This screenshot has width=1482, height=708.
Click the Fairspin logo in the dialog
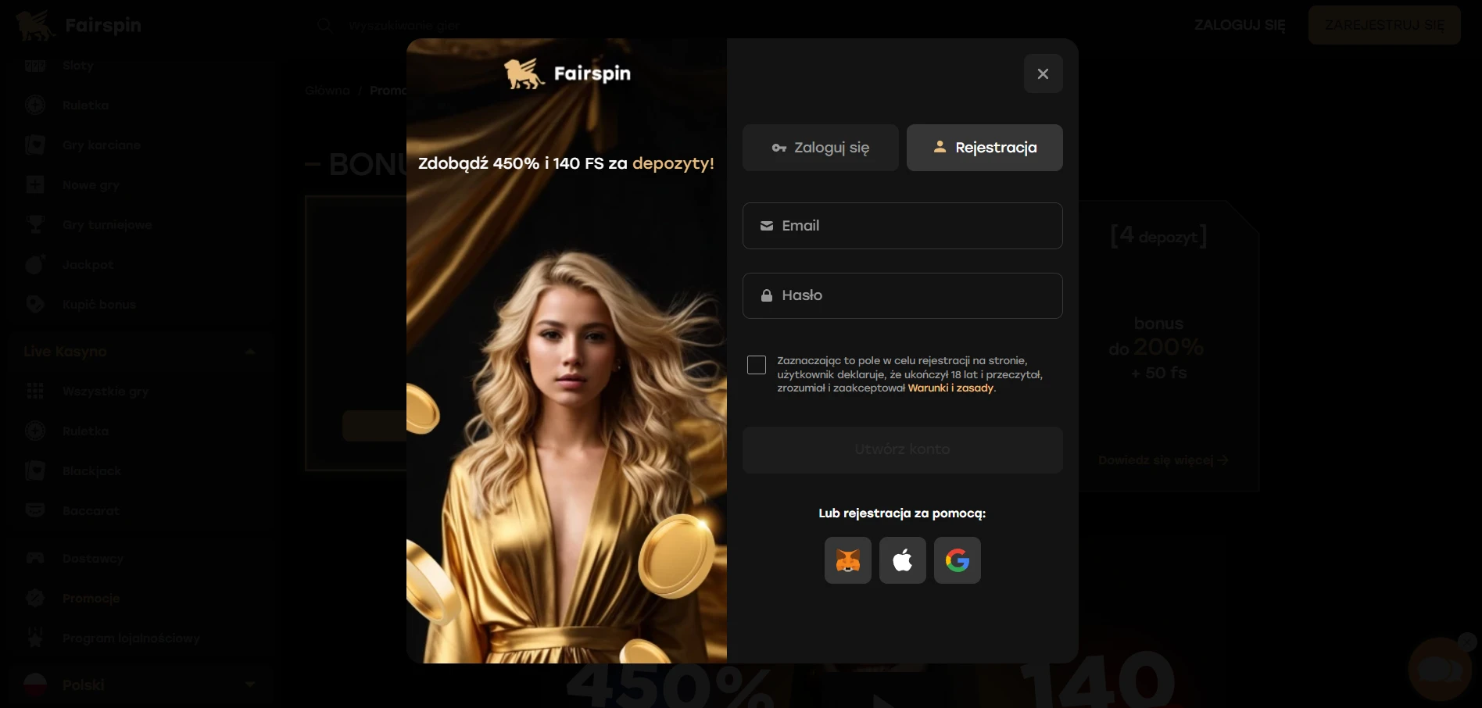pos(567,73)
